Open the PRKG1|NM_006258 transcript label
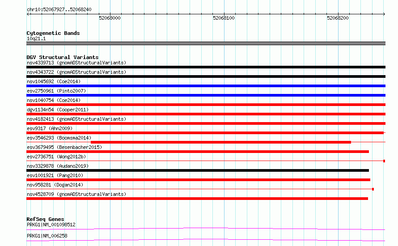The width and height of the screenshot is (398, 246). click(x=47, y=236)
